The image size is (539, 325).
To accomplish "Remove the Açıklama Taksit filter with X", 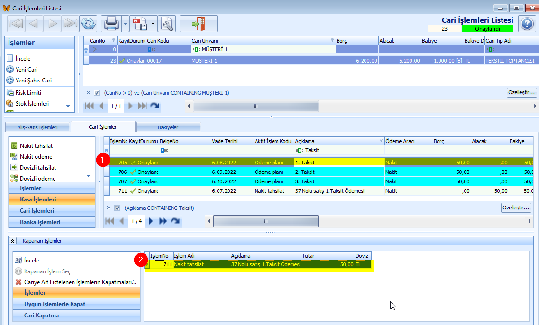I will [x=109, y=208].
